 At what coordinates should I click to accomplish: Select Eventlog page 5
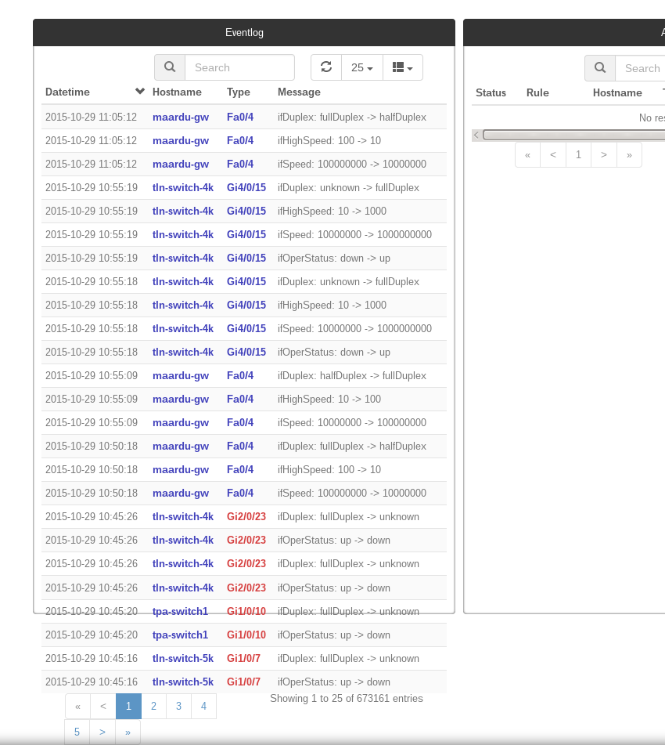point(77,732)
